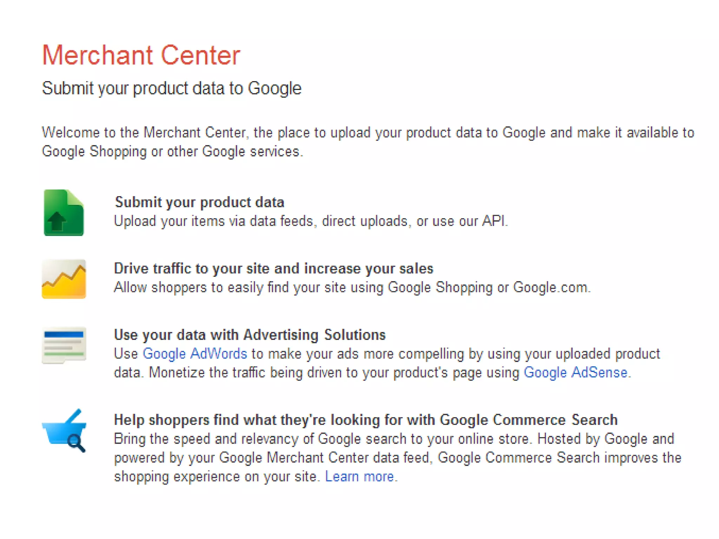Click the Advertising Solutions ad listing icon

tap(64, 345)
